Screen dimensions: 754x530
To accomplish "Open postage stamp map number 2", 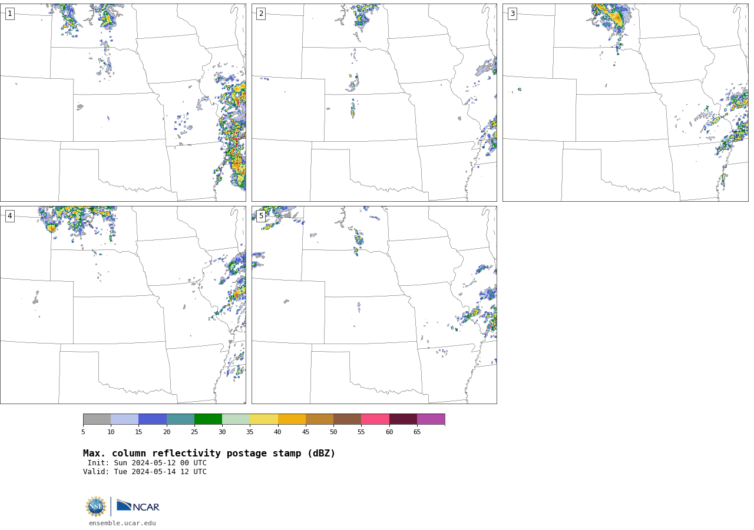I will pos(374,102).
